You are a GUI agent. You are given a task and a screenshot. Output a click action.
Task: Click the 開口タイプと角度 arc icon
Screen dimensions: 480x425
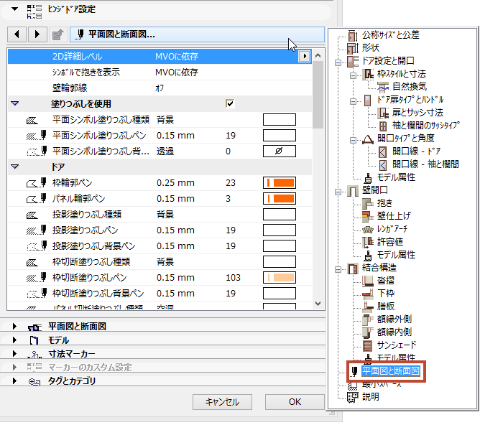(x=368, y=139)
